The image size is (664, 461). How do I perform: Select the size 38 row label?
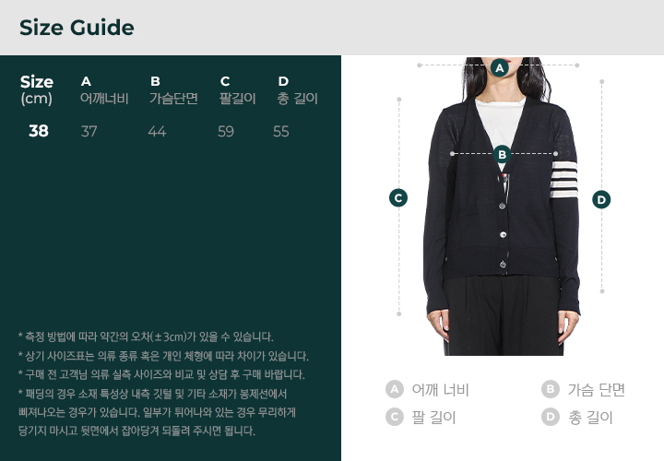[39, 131]
